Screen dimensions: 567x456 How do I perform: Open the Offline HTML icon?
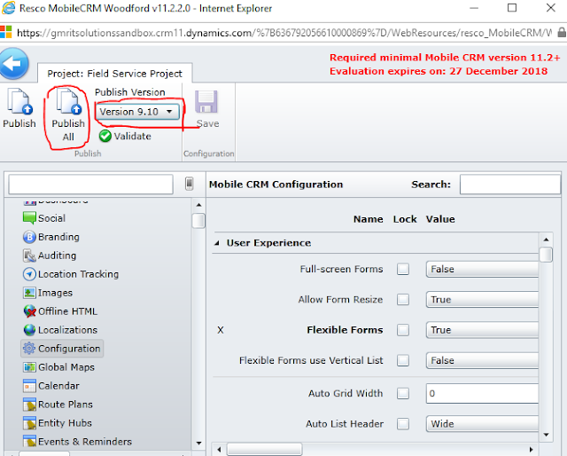pos(29,311)
